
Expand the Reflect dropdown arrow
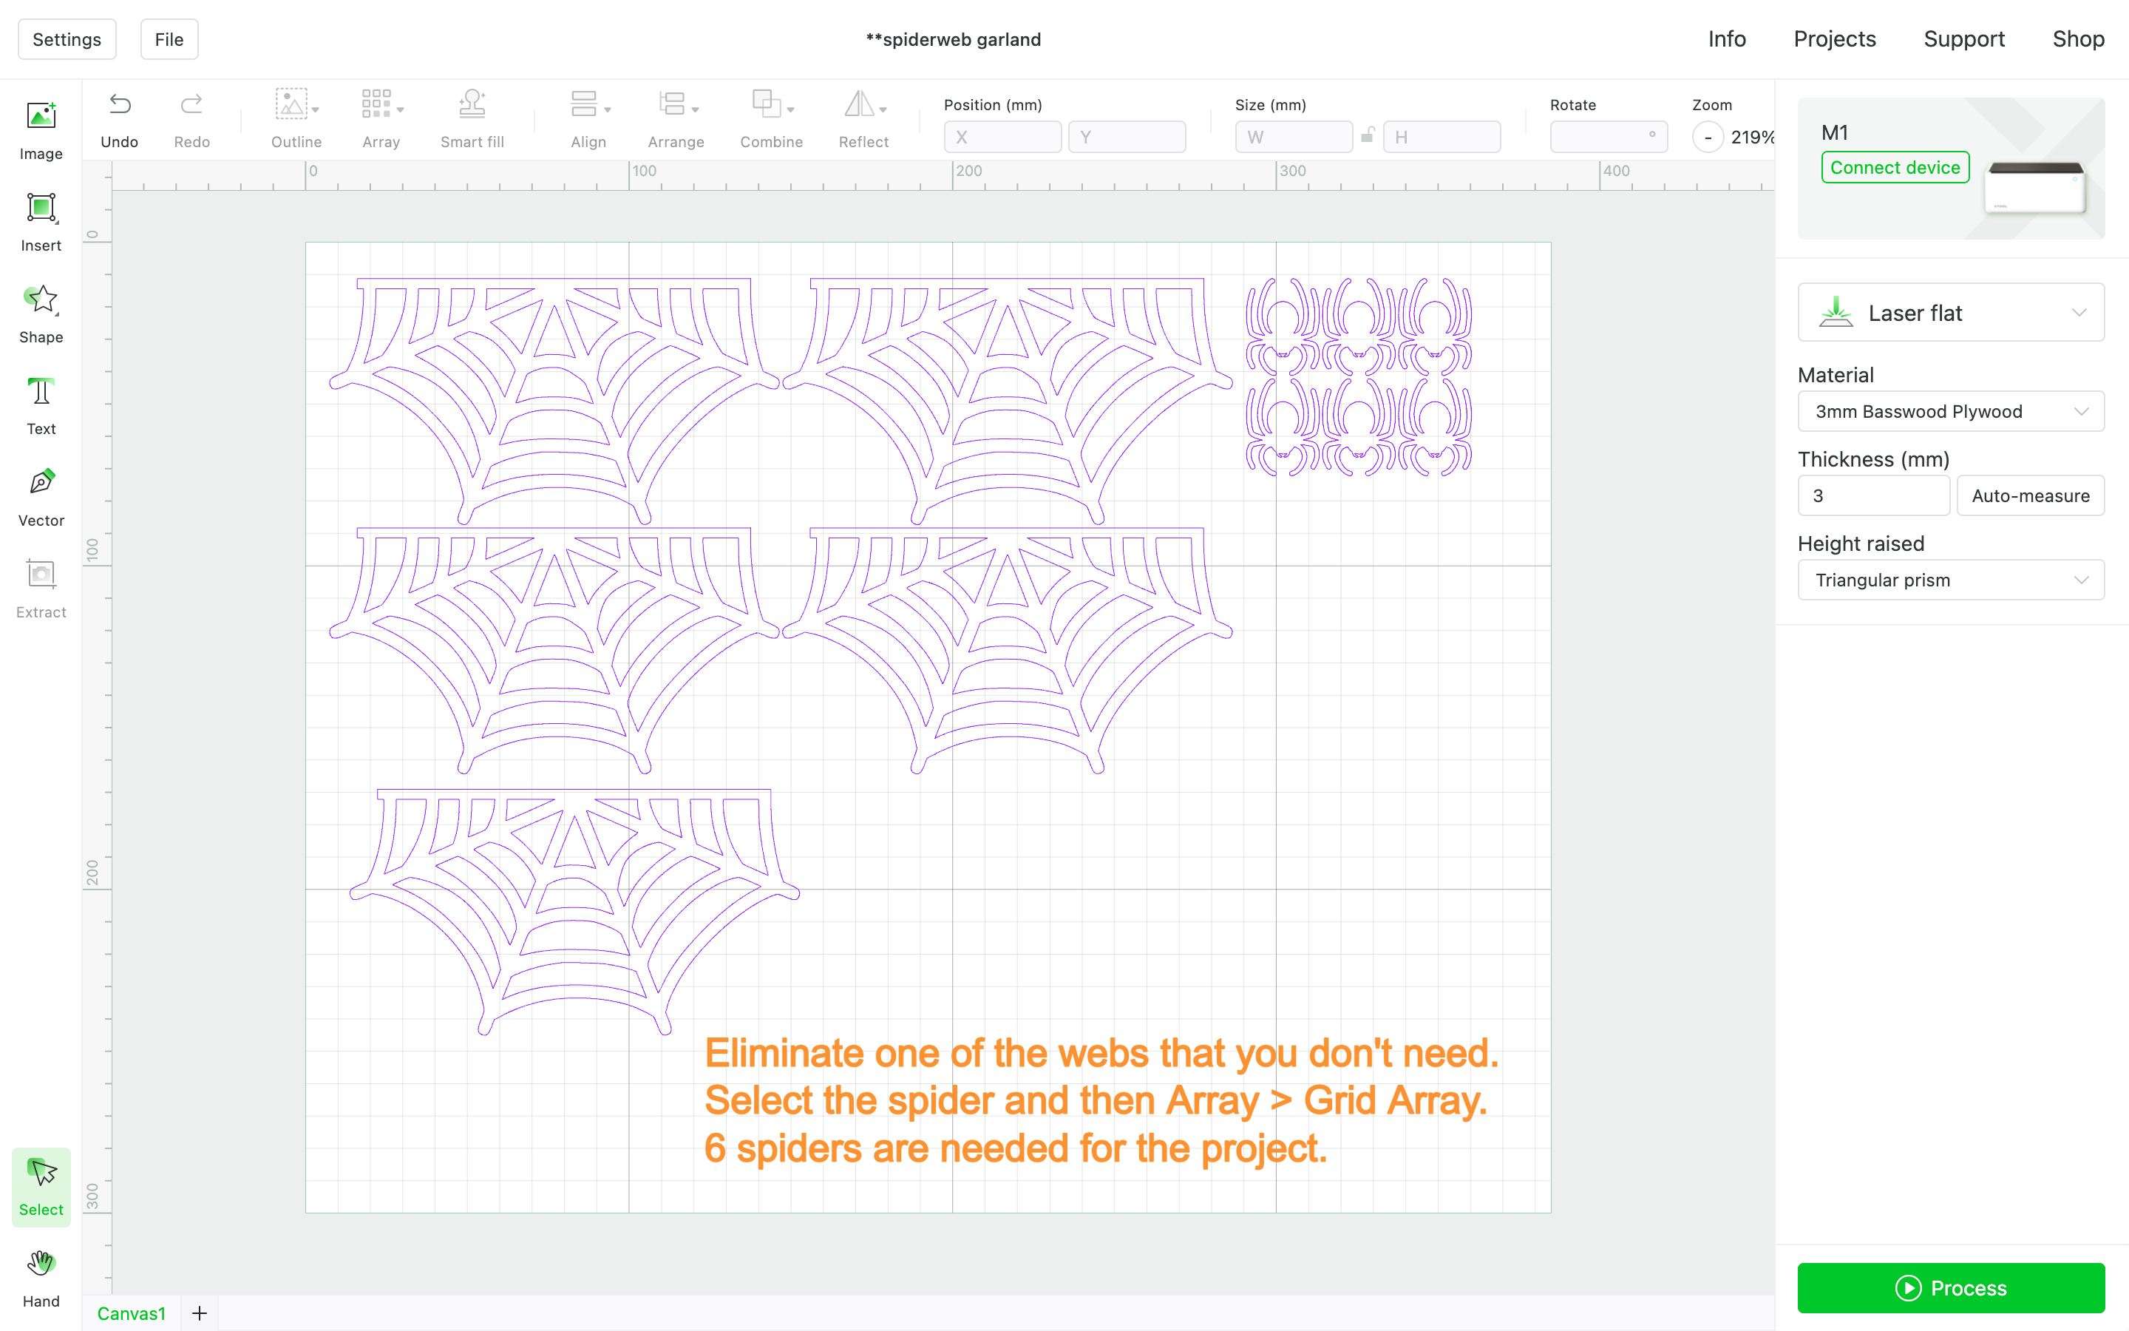(x=883, y=110)
